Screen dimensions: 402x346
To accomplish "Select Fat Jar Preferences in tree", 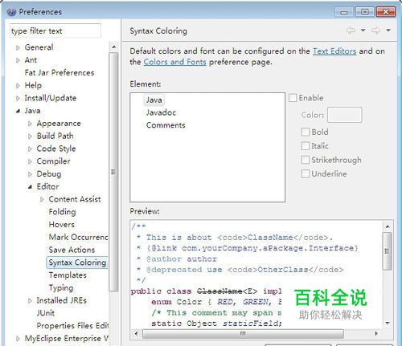I will click(59, 72).
